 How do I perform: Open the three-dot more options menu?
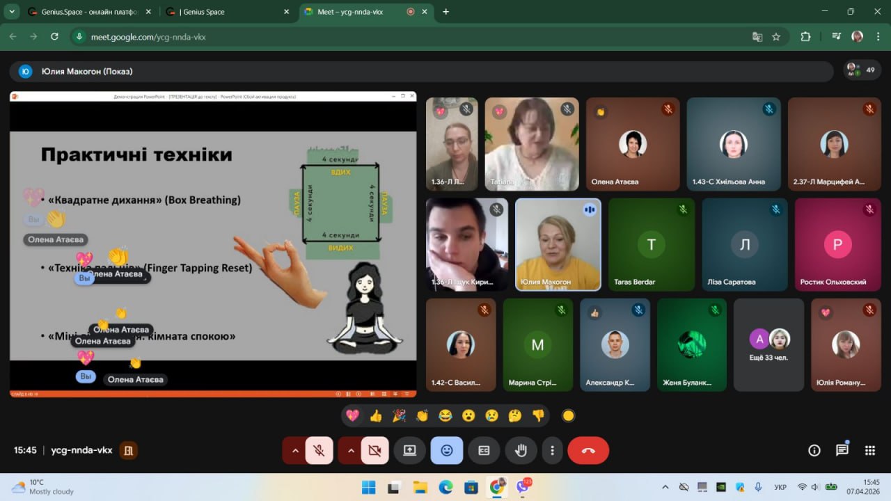click(553, 451)
